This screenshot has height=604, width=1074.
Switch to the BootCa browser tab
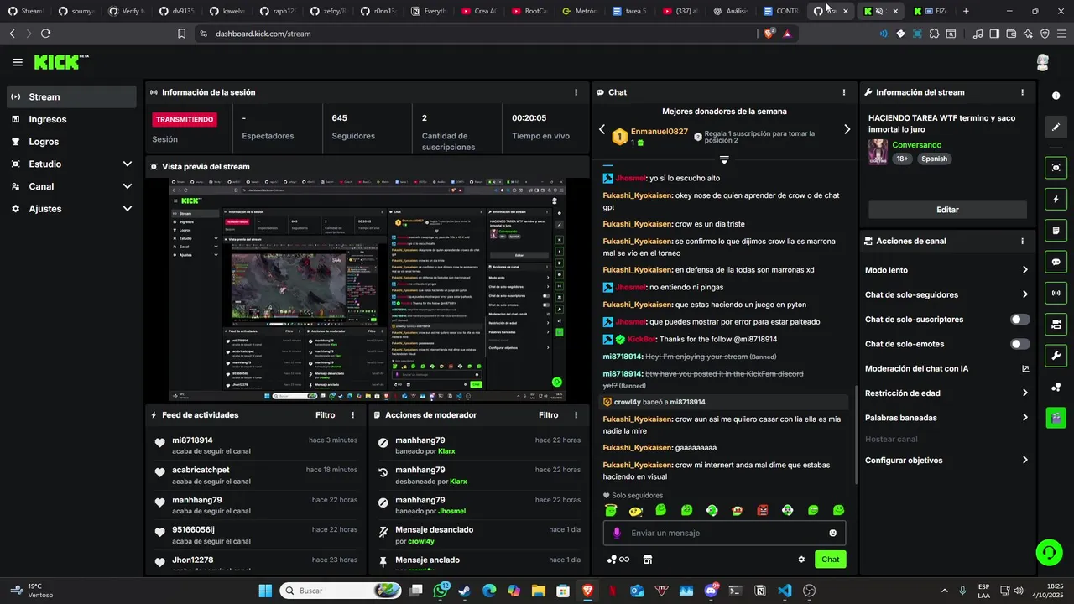pos(529,11)
